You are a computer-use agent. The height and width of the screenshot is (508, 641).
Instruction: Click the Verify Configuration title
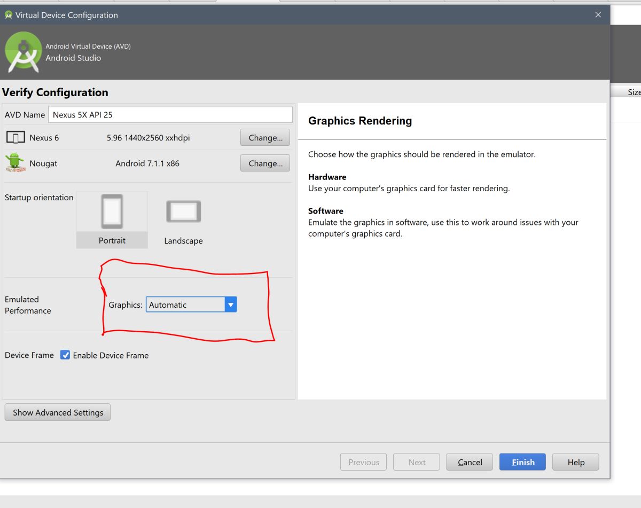55,92
